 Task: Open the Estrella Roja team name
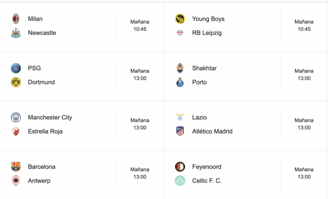(45, 131)
